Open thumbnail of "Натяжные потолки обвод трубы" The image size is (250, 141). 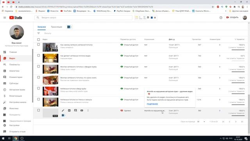click(50, 91)
